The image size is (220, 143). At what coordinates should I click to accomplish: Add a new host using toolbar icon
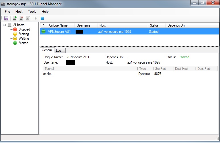click(x=14, y=18)
